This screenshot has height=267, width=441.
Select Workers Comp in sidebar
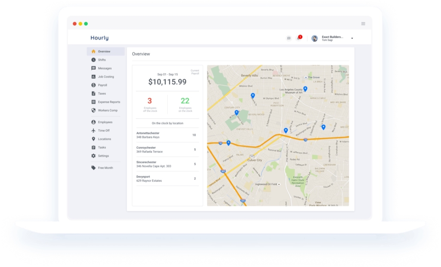[108, 111]
